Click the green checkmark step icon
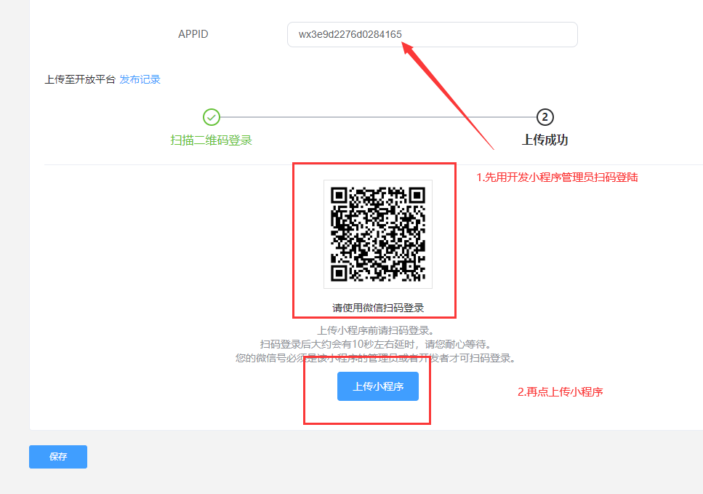Viewport: 703px width, 494px height. pyautogui.click(x=211, y=117)
